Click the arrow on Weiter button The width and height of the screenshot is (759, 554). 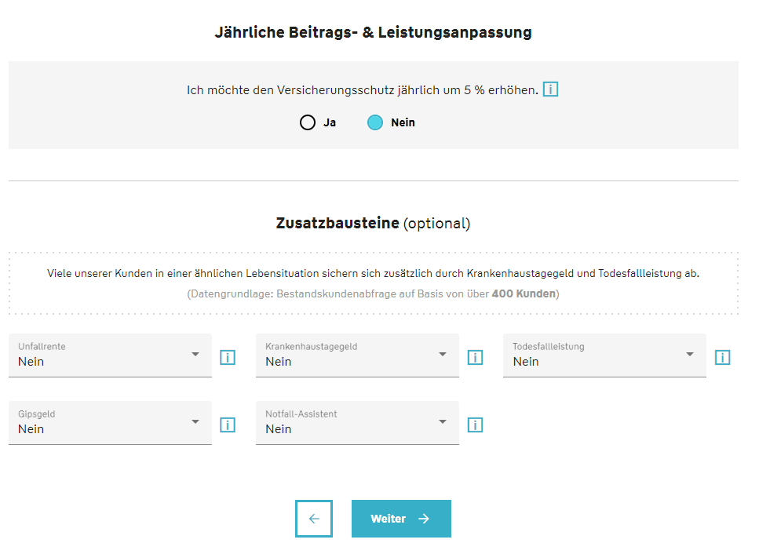coord(424,519)
